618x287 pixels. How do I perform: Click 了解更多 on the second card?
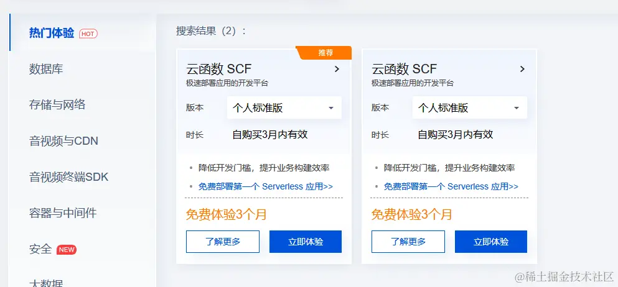pyautogui.click(x=408, y=242)
